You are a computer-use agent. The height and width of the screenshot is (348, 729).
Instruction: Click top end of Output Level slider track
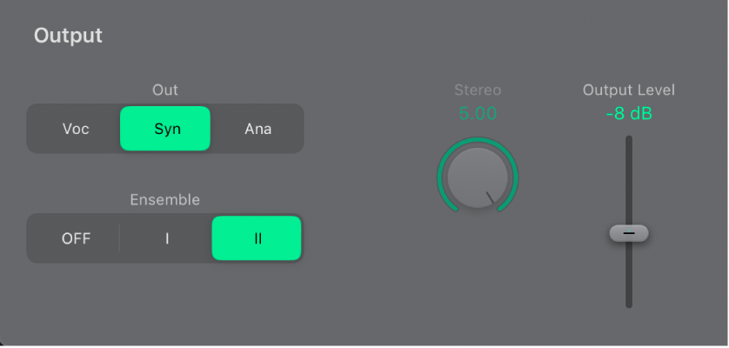(629, 139)
